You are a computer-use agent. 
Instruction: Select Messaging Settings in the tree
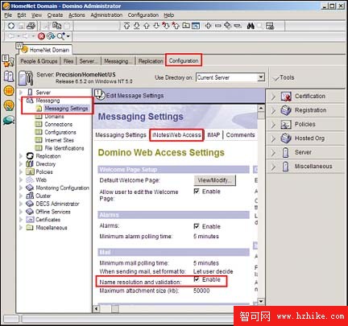click(66, 109)
